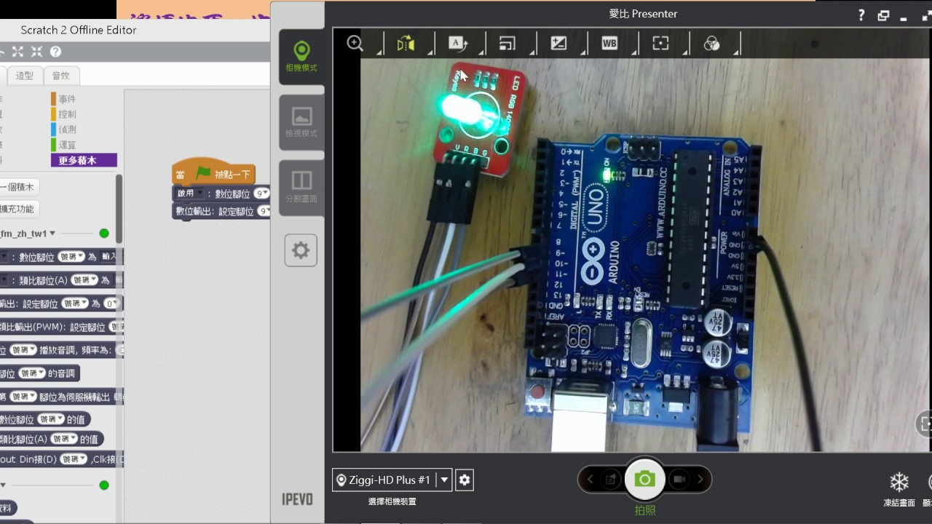Click the 的音調 stop tone block
This screenshot has width=932, height=524.
39,373
